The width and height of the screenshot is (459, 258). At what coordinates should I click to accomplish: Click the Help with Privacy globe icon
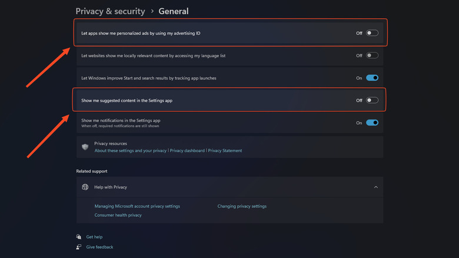click(85, 187)
